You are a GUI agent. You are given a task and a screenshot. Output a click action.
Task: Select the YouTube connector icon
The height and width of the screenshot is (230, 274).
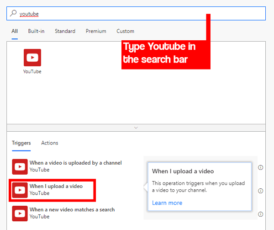click(x=32, y=58)
